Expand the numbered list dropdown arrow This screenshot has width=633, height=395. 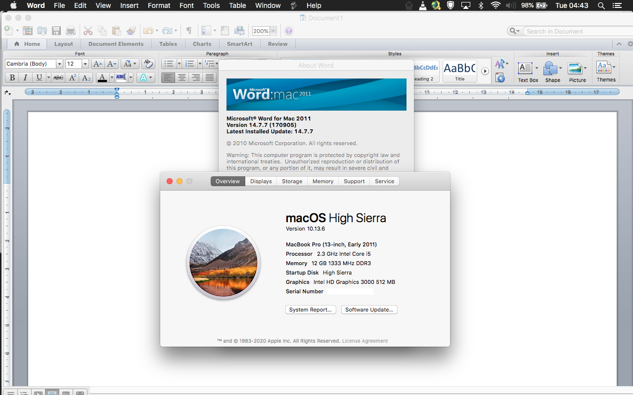(x=200, y=64)
